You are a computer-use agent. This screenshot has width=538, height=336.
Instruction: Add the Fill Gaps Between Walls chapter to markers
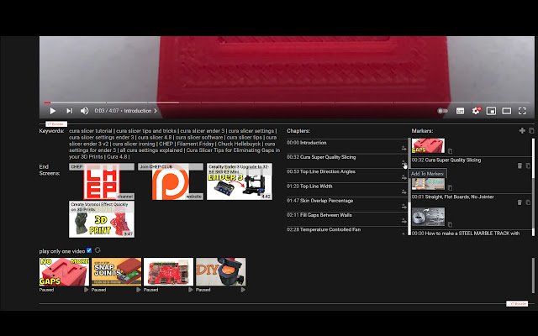(403, 221)
